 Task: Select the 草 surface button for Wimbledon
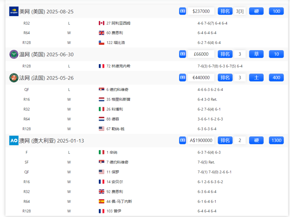(256, 54)
